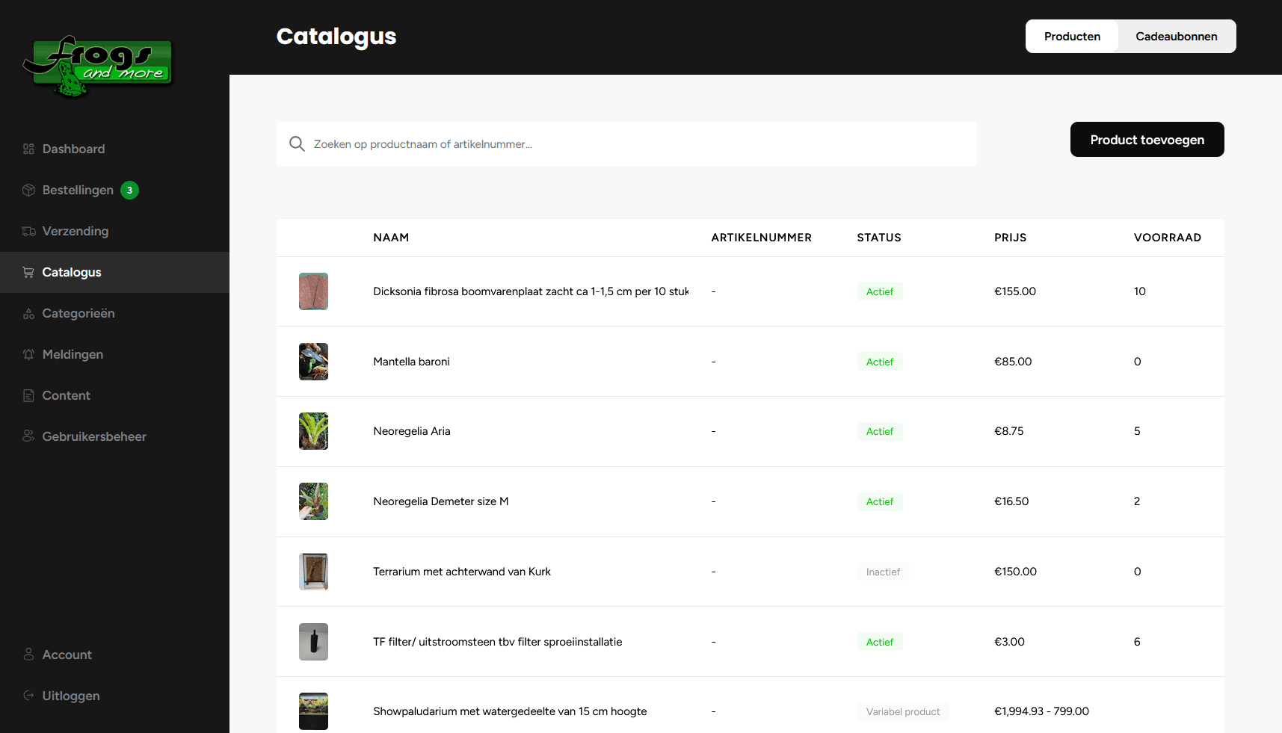The height and width of the screenshot is (733, 1282).
Task: Click Product toevoegen button
Action: point(1147,140)
